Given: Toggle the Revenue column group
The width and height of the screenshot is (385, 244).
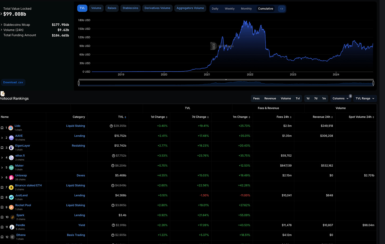Looking at the screenshot, I should (x=270, y=98).
